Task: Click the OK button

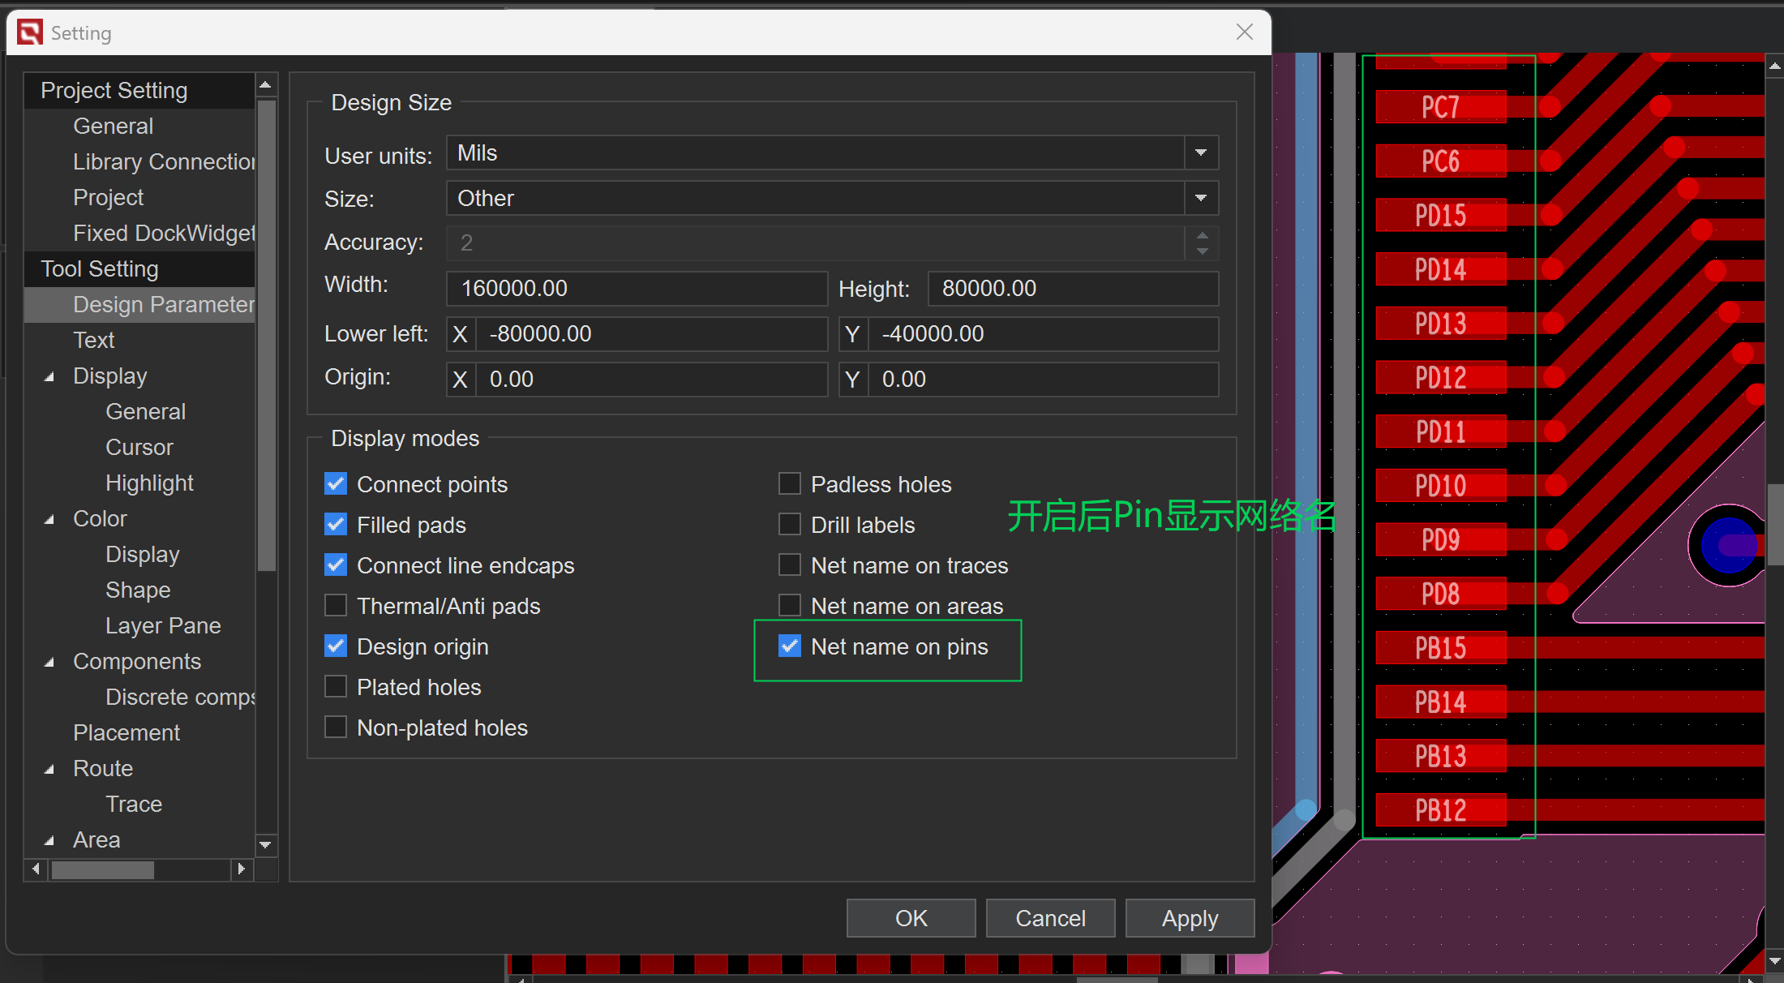Action: (x=911, y=918)
